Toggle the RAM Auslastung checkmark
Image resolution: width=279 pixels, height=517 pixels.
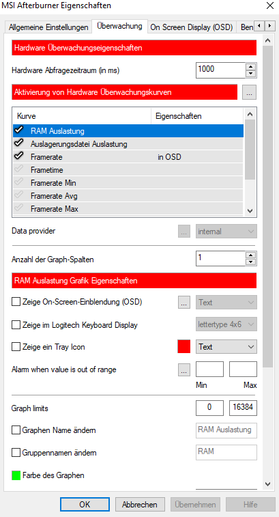[x=19, y=130]
